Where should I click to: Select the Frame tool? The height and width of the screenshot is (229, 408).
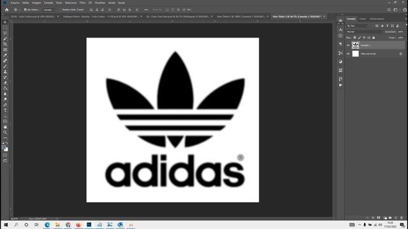[x=5, y=50]
